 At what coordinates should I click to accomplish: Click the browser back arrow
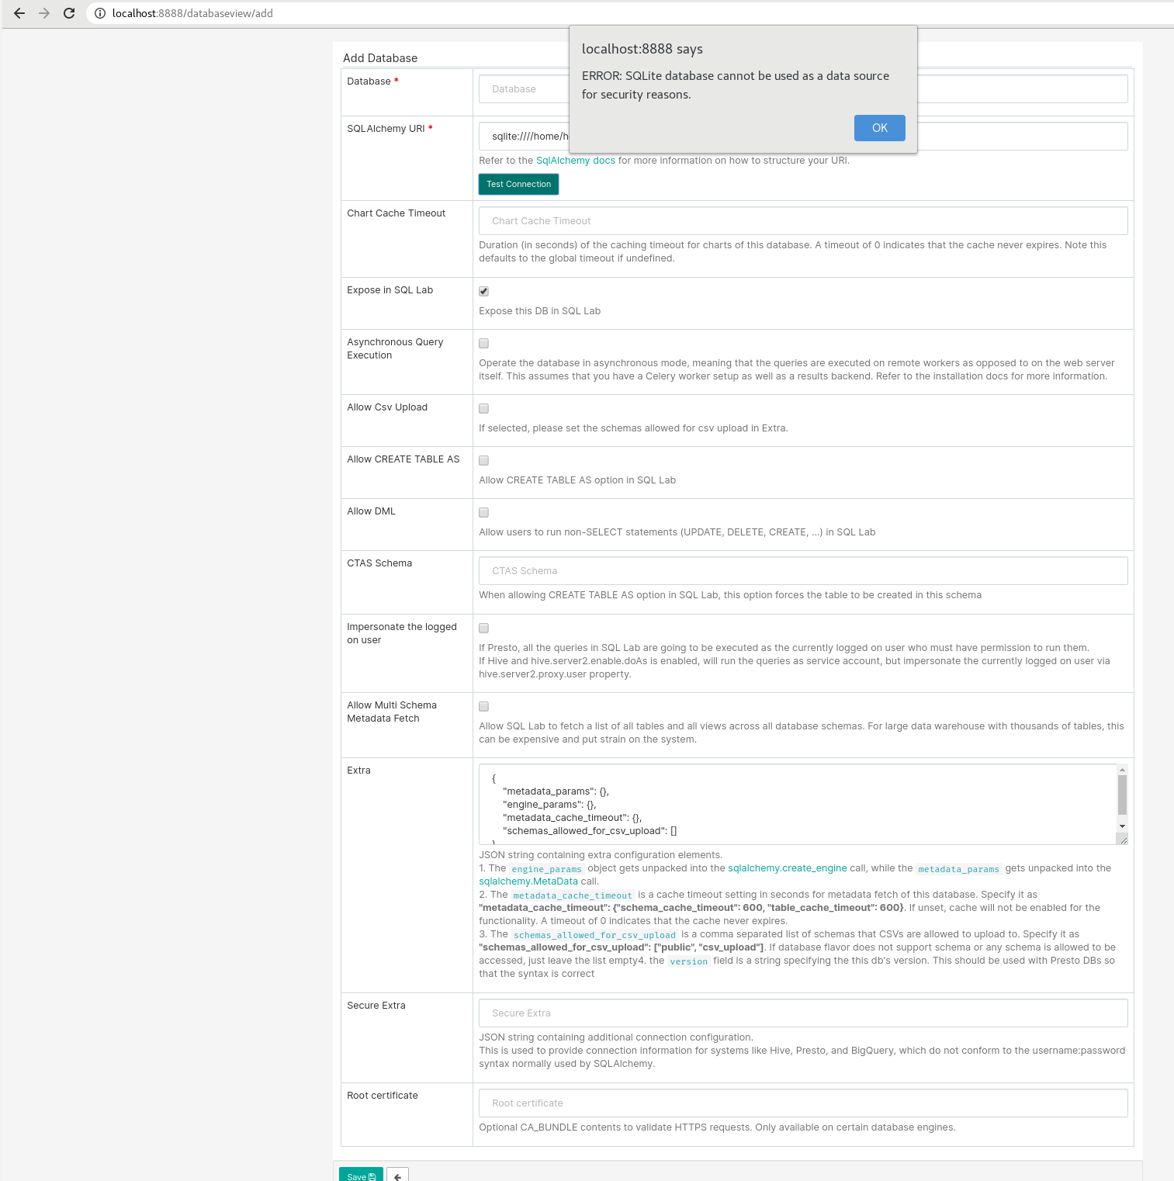point(19,13)
